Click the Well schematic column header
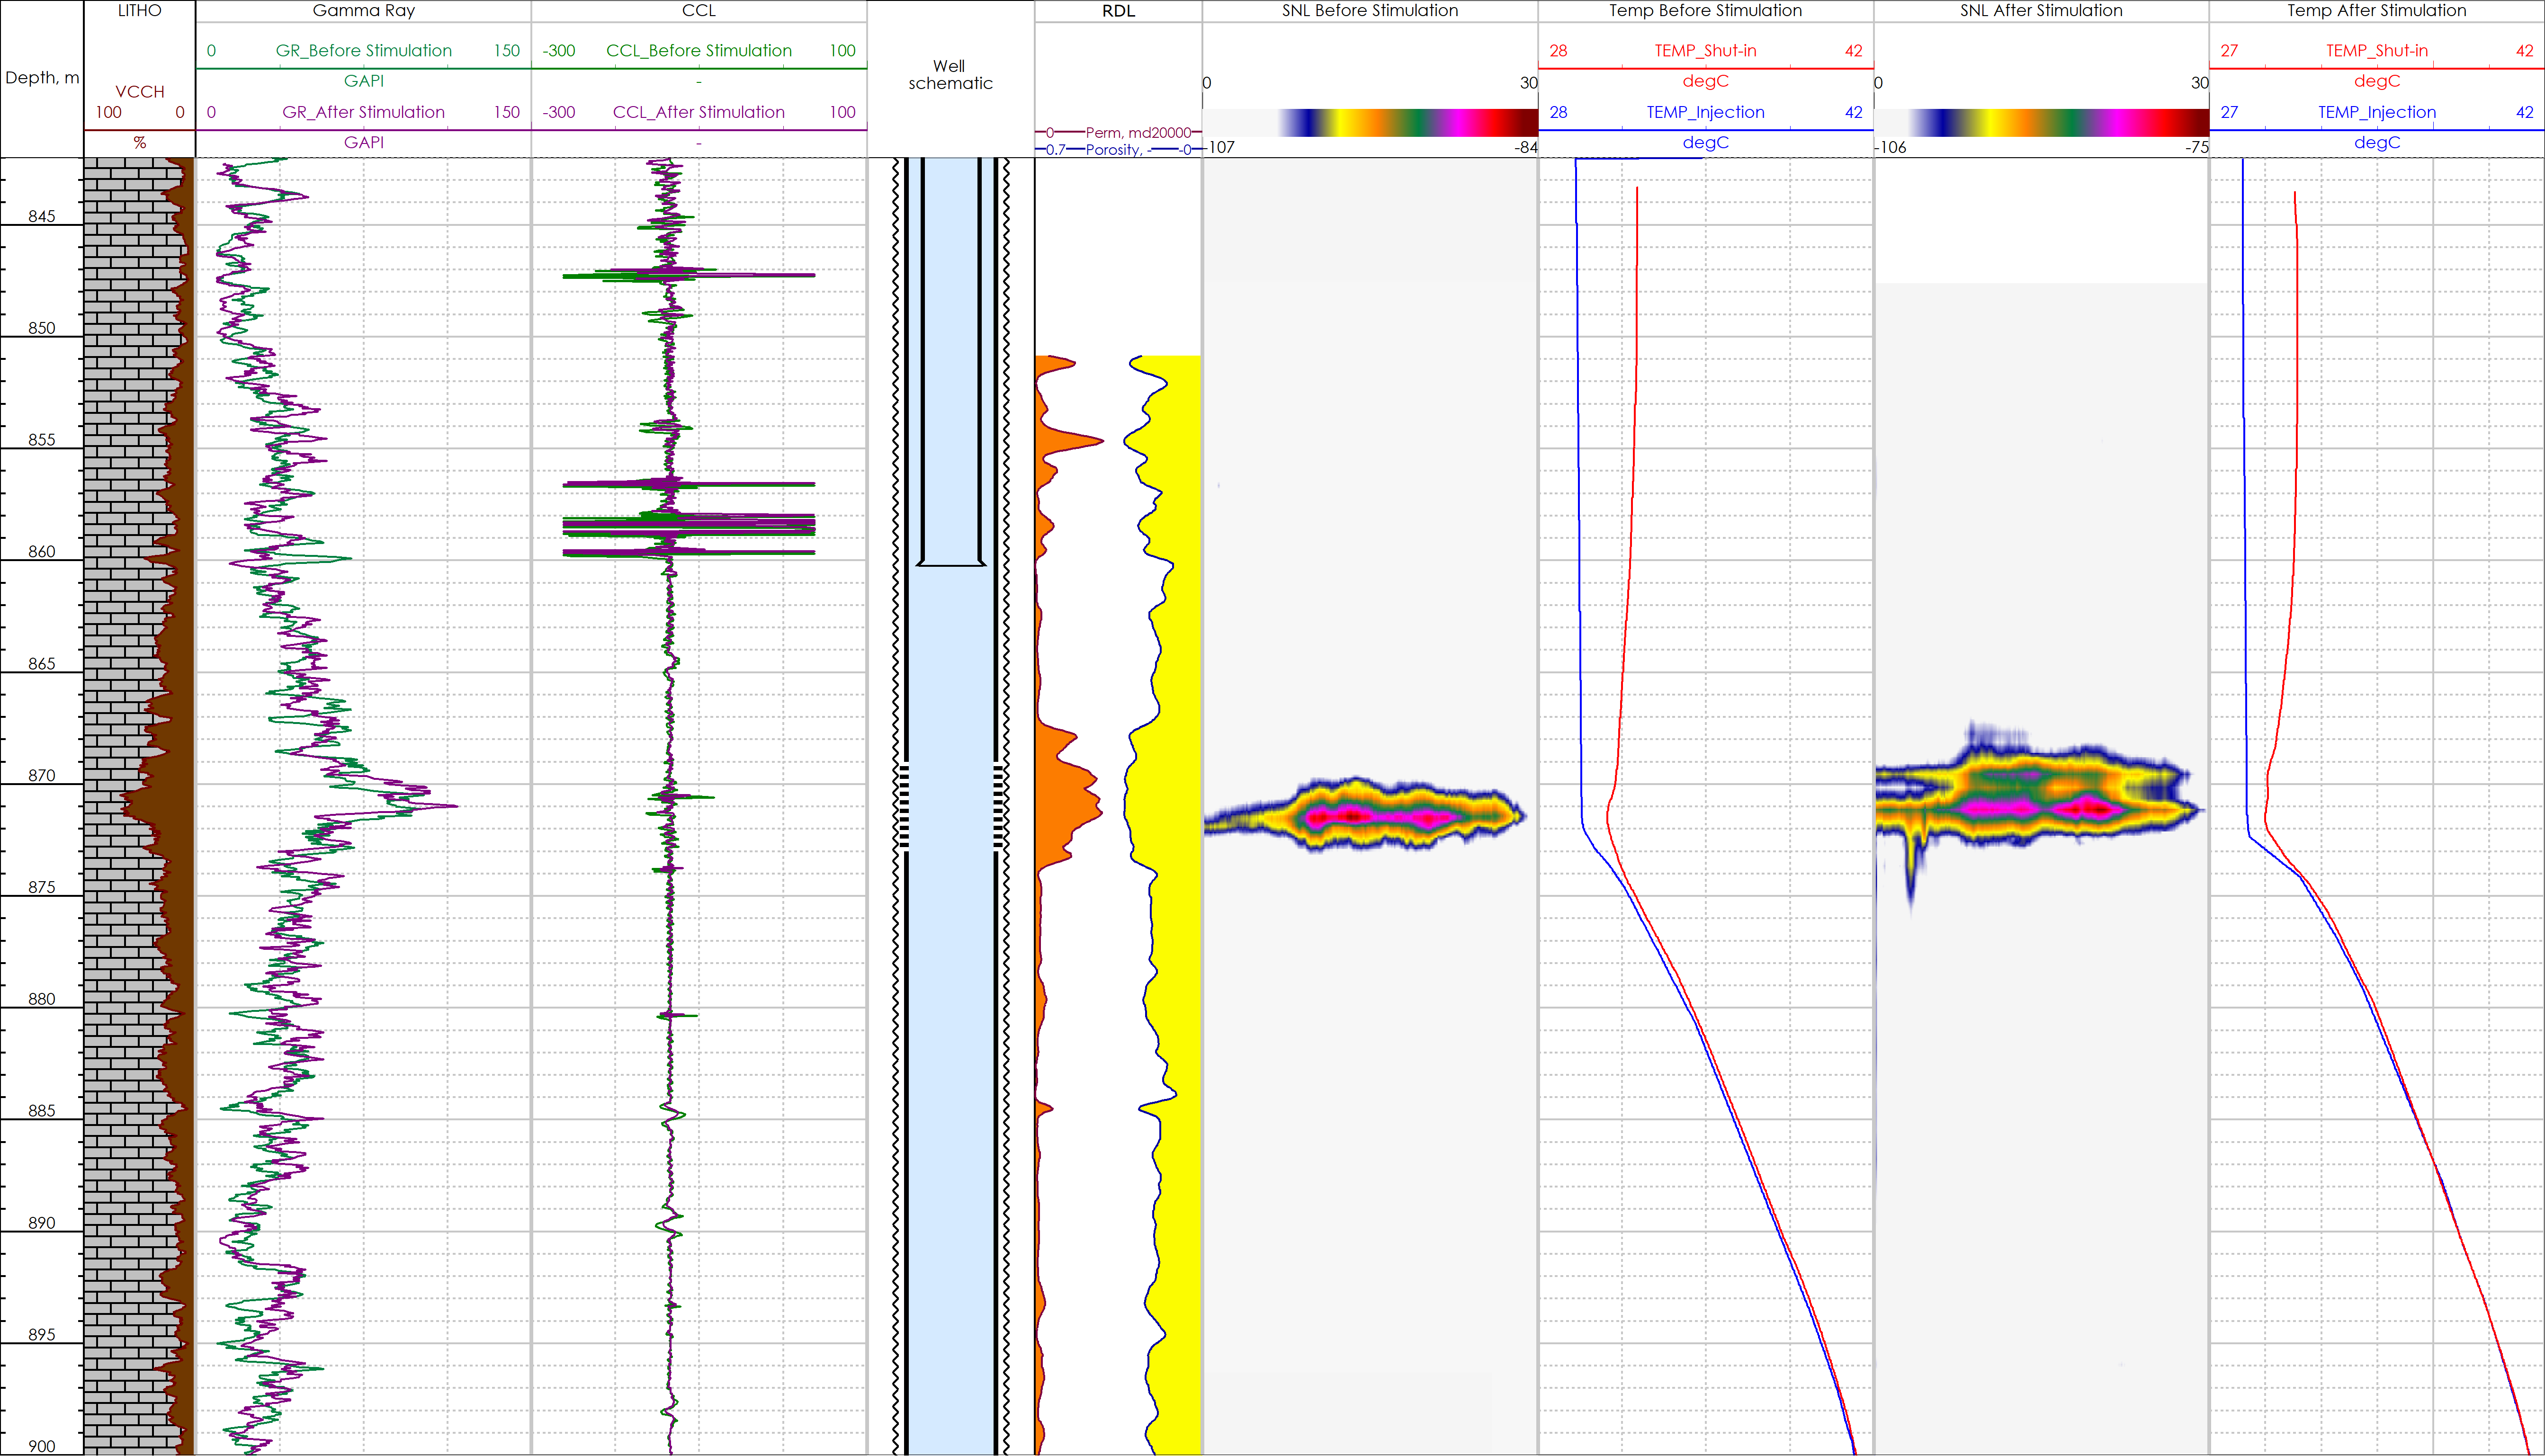The height and width of the screenshot is (1456, 2545). coord(950,75)
